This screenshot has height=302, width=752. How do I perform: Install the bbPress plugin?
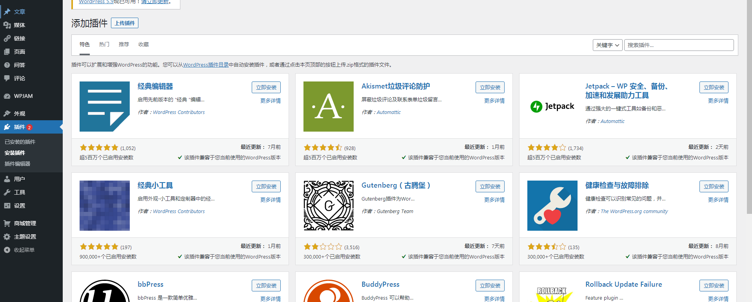(266, 286)
